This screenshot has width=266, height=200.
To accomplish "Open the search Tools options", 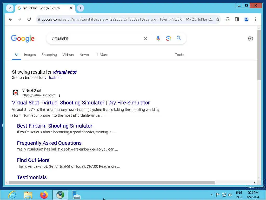I will pyautogui.click(x=179, y=55).
